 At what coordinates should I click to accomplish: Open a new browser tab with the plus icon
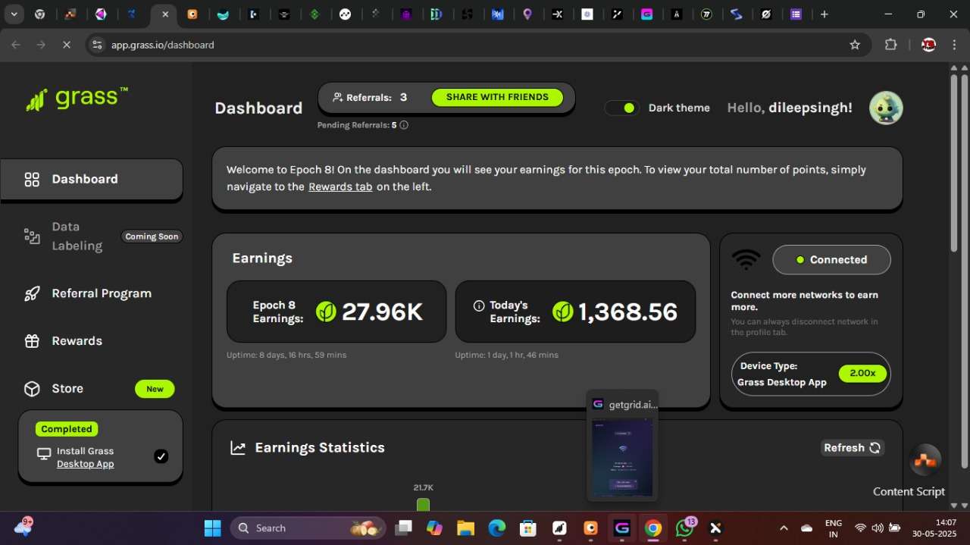(x=824, y=14)
